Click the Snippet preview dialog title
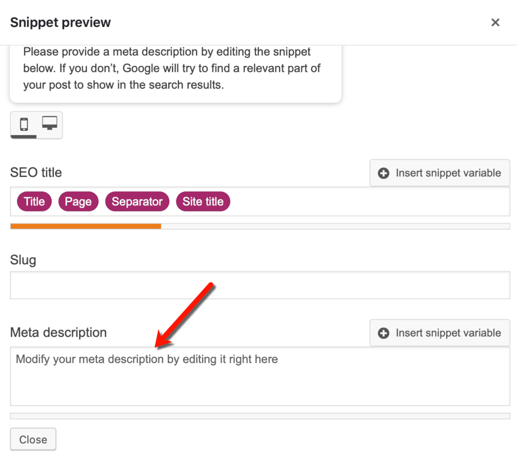Screen dimensions: 517x460 tap(60, 22)
